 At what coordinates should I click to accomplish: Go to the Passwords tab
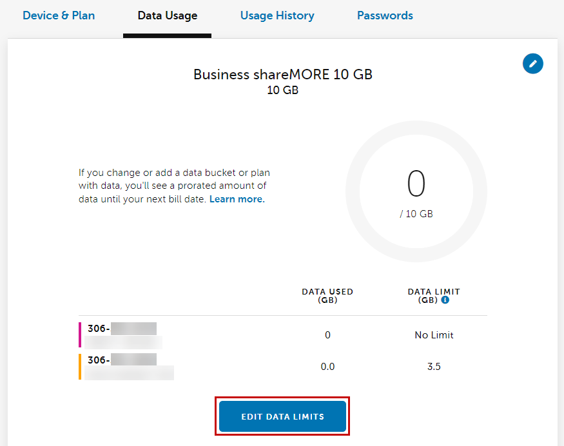coord(385,15)
